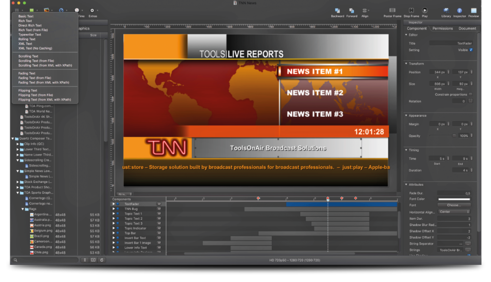The width and height of the screenshot is (491, 282).
Task: Click the Title field showing TextFader
Action: click(x=451, y=44)
